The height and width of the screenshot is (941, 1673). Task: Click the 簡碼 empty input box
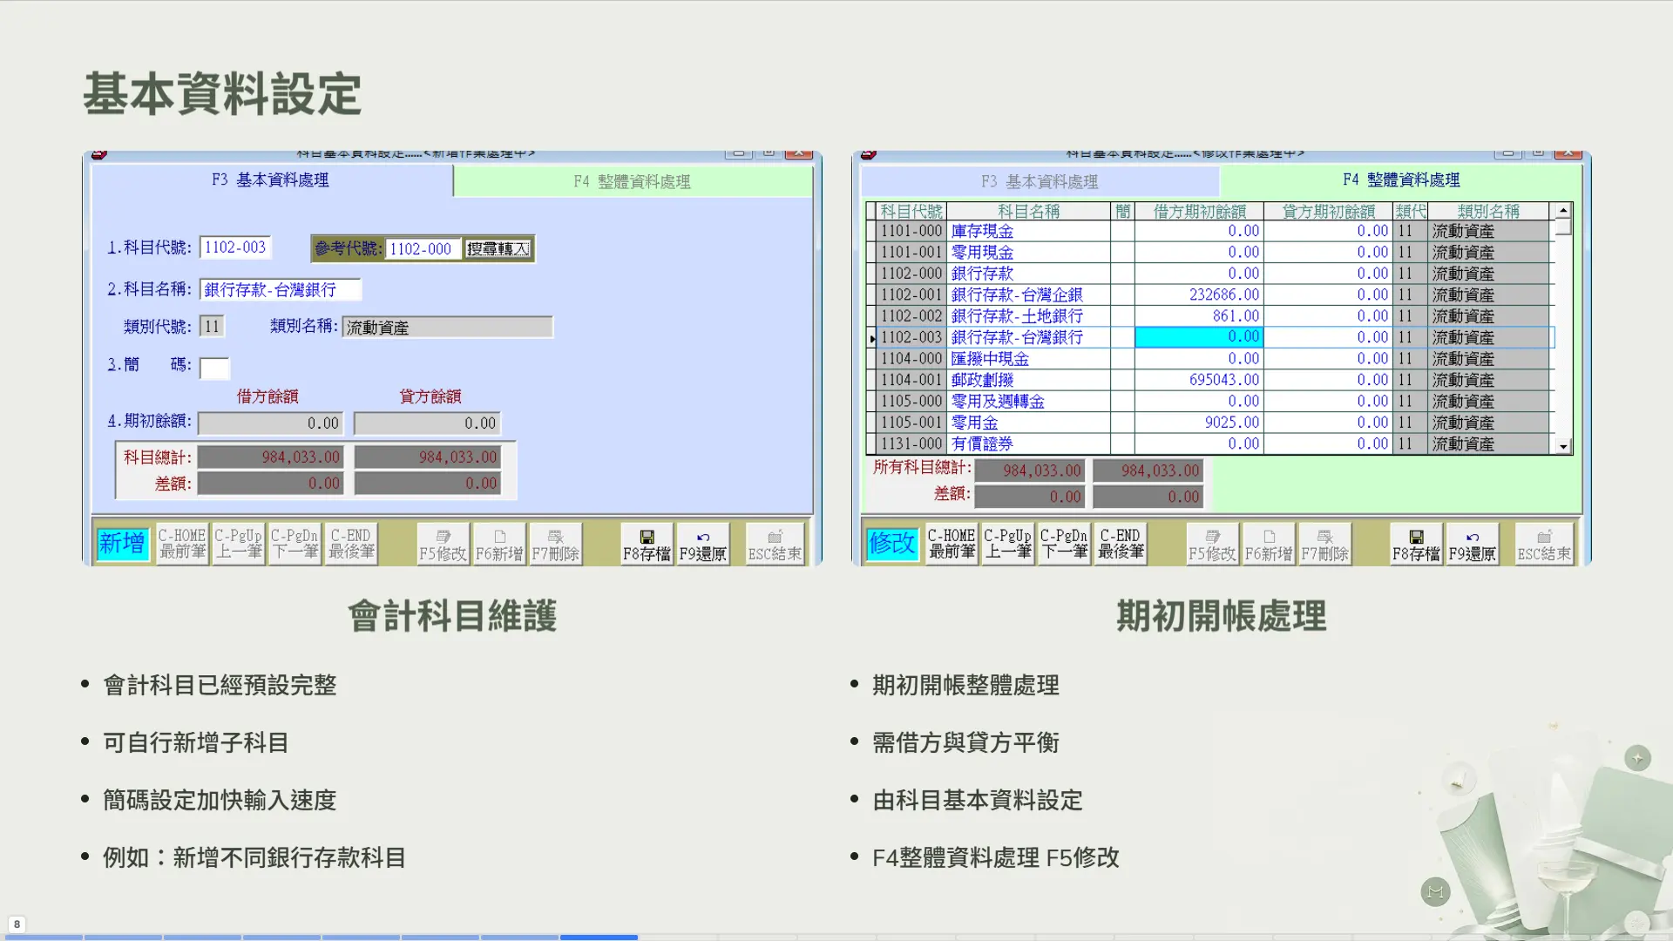[x=214, y=368]
